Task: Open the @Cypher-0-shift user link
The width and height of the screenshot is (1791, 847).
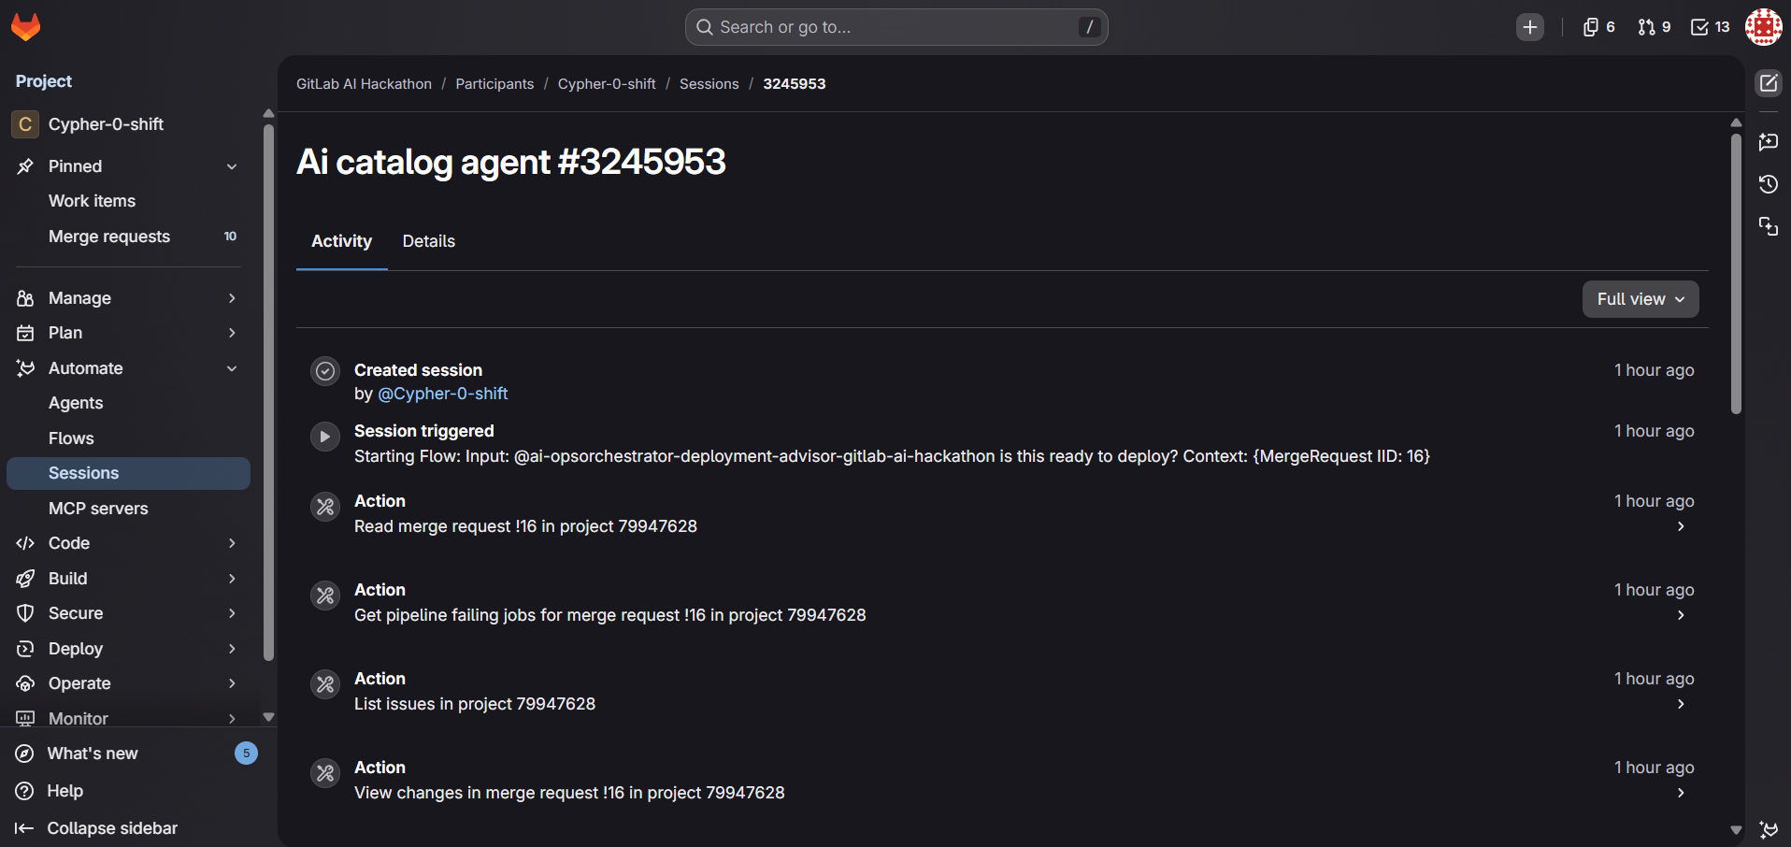Action: [x=443, y=394]
